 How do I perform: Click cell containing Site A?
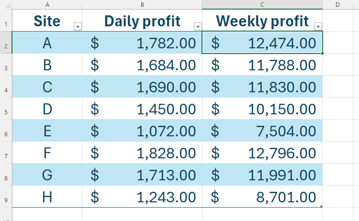47,44
